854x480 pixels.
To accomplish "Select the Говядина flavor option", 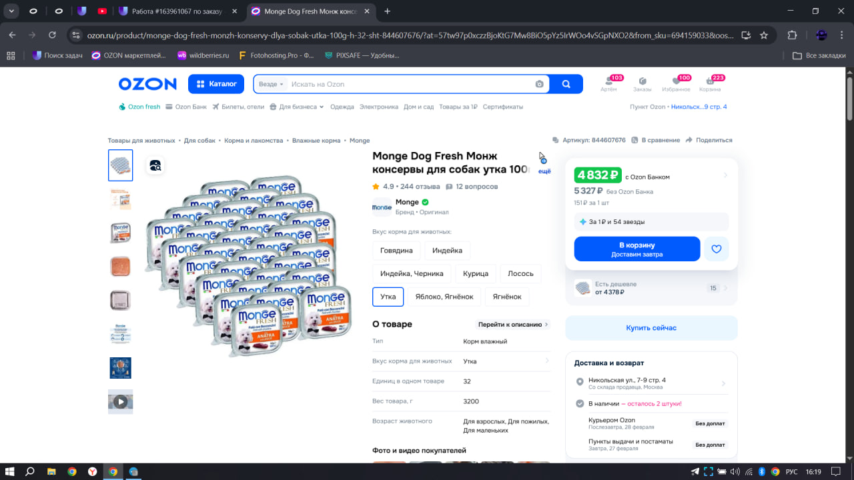I will (396, 251).
